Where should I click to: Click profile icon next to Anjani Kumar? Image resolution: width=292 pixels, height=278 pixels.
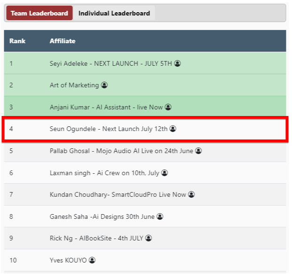pos(168,107)
